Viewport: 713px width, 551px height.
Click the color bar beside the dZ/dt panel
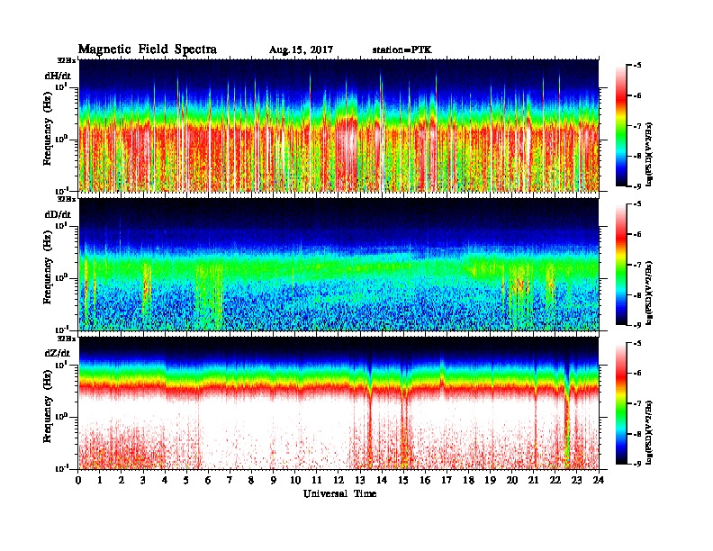621,403
